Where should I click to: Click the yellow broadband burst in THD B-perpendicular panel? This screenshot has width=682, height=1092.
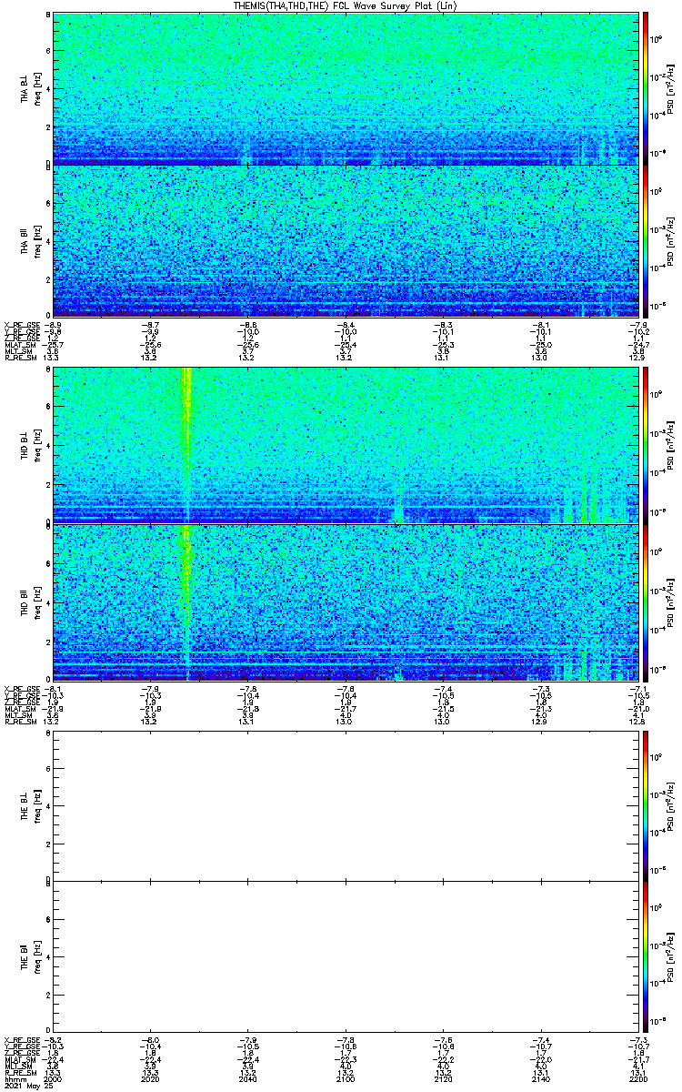[x=187, y=445]
